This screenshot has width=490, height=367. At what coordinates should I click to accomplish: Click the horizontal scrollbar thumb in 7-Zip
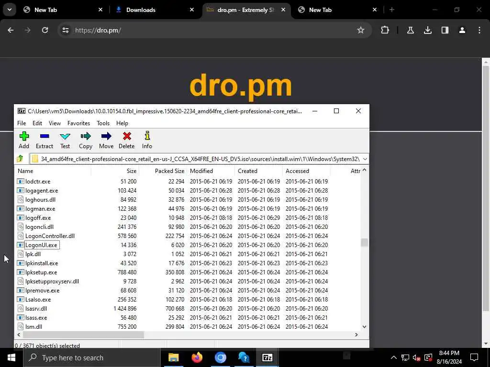tap(83, 335)
